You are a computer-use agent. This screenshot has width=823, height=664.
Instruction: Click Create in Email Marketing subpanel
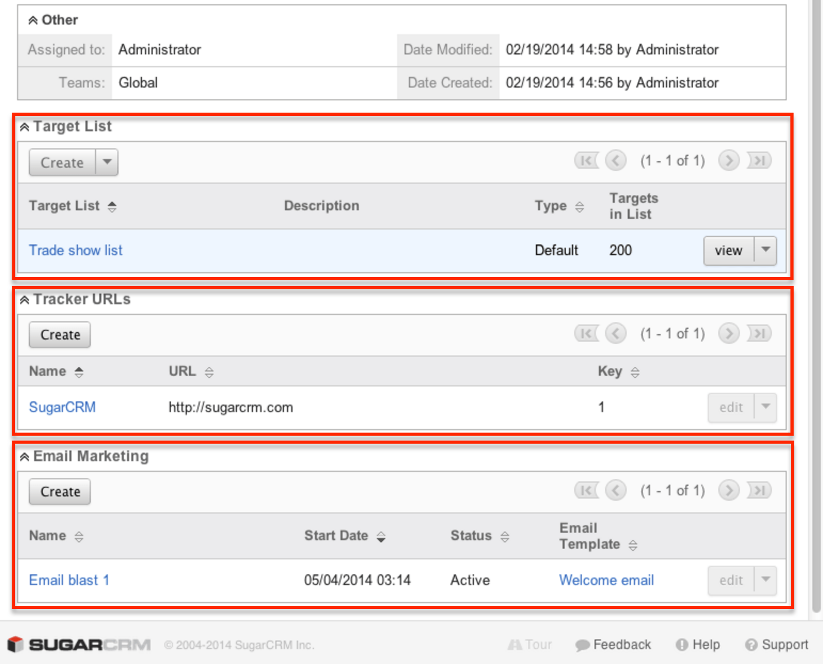click(60, 492)
